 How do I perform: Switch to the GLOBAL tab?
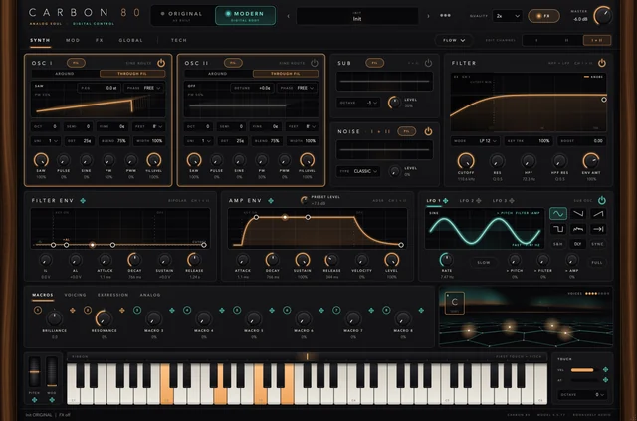click(x=130, y=40)
